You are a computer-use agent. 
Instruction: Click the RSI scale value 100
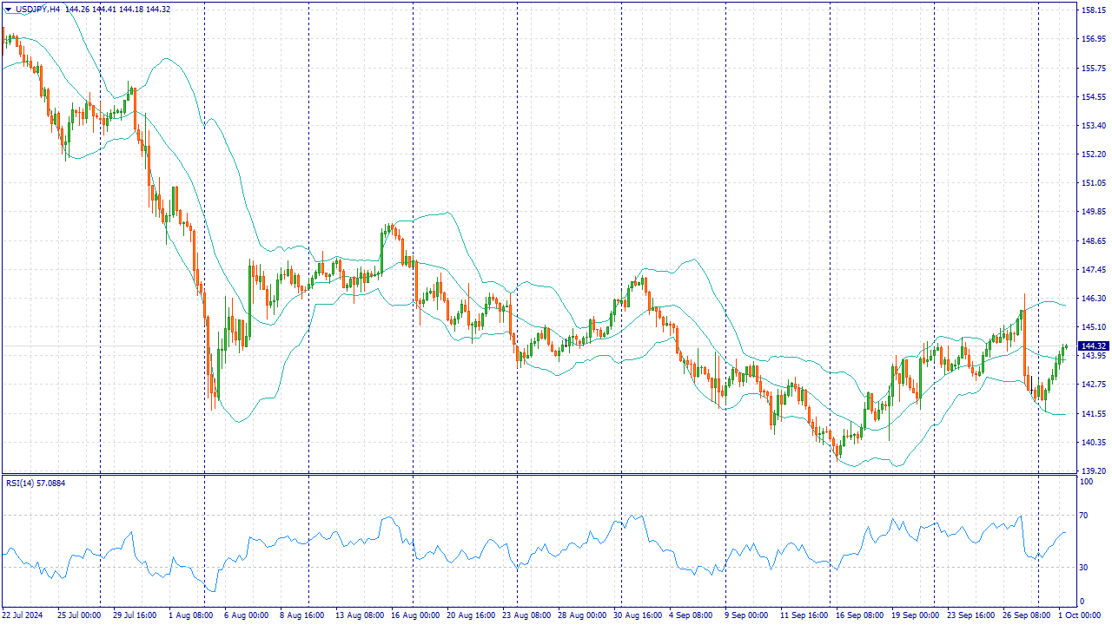(x=1087, y=480)
